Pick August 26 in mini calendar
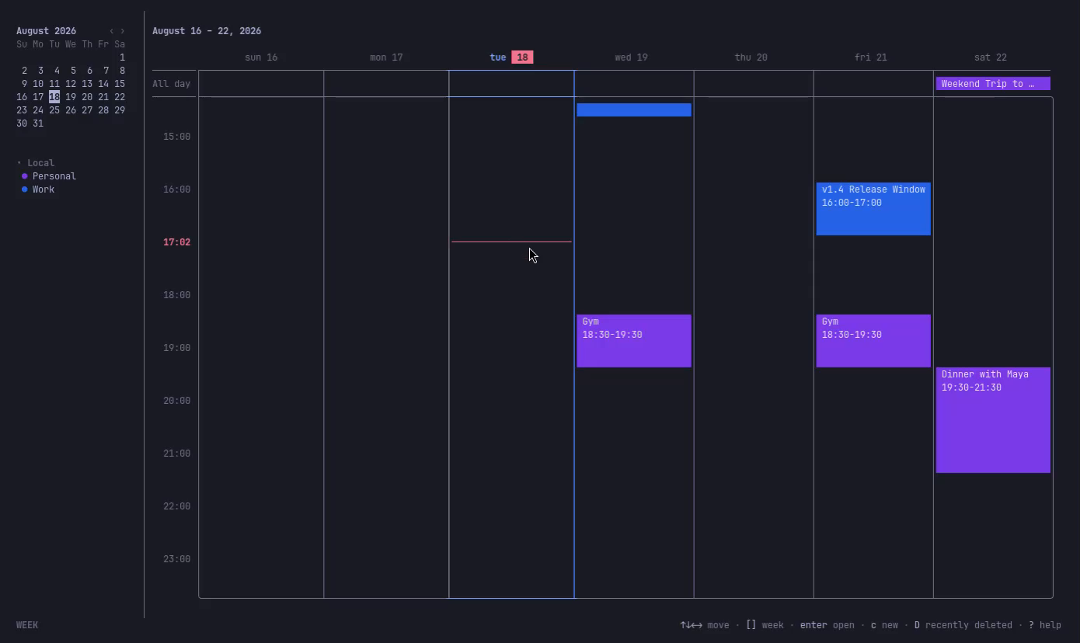Viewport: 1080px width, 643px height. 71,110
